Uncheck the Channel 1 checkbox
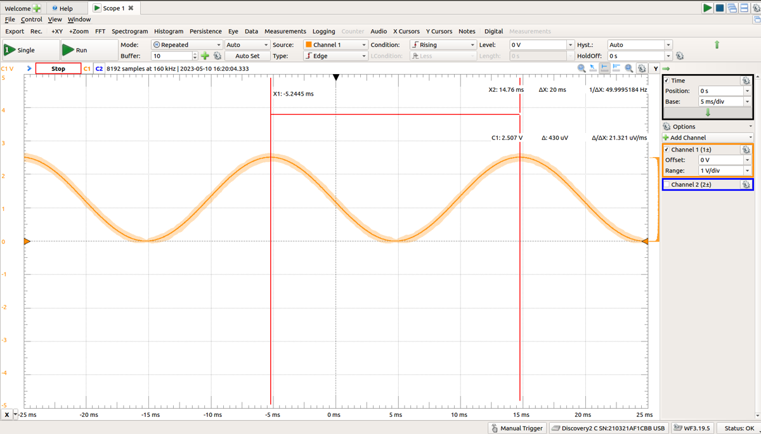The width and height of the screenshot is (761, 434). [x=666, y=150]
